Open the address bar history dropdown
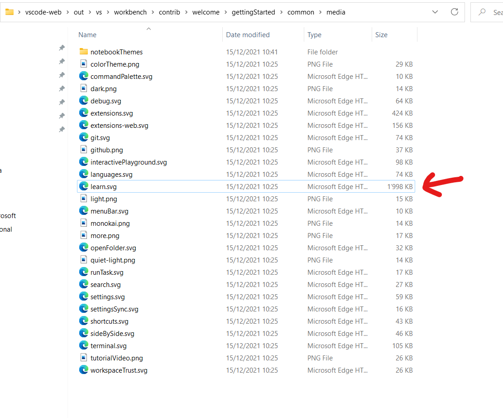 (x=435, y=12)
